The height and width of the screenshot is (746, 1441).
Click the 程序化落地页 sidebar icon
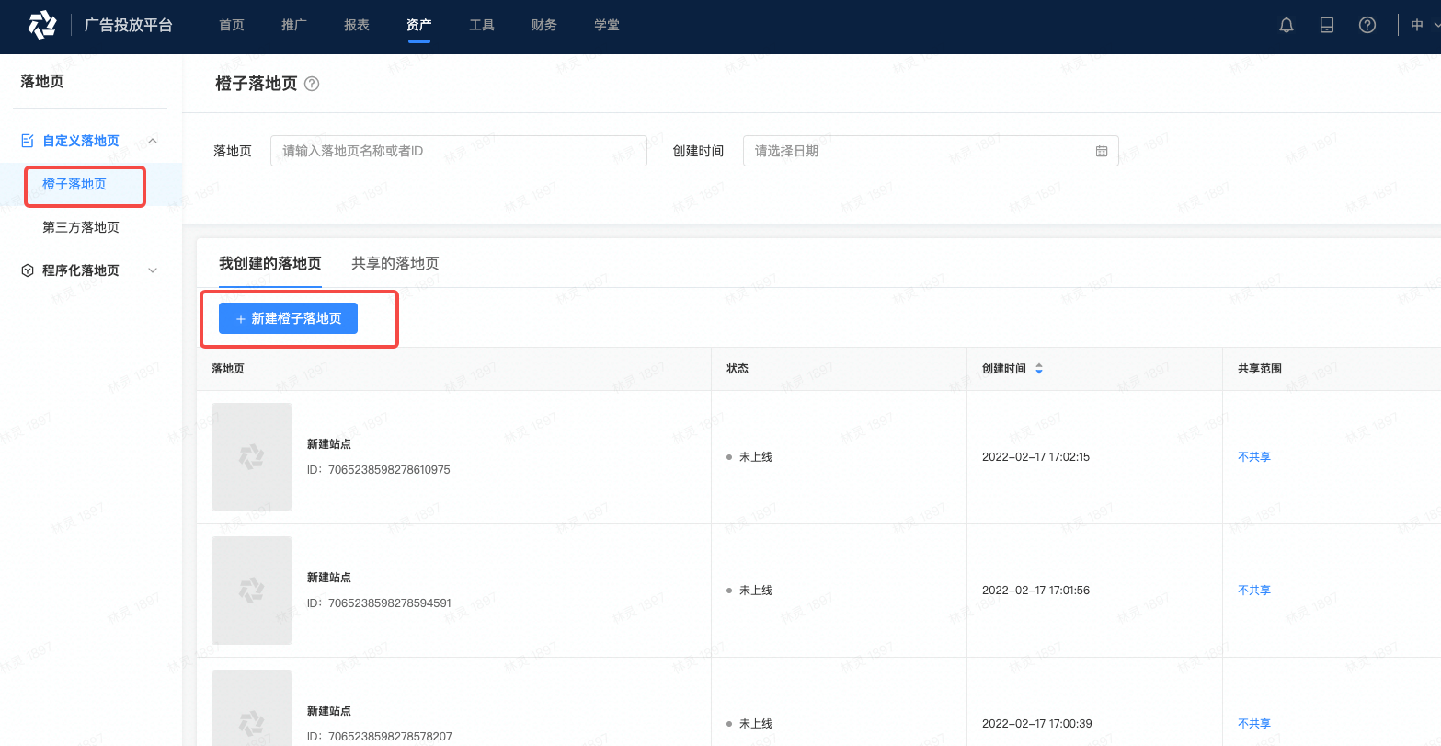28,270
